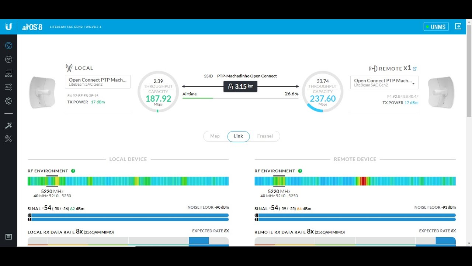This screenshot has height=266, width=472.
Task: Click the local 5220 MHz frequency label
Action: pyautogui.click(x=52, y=191)
